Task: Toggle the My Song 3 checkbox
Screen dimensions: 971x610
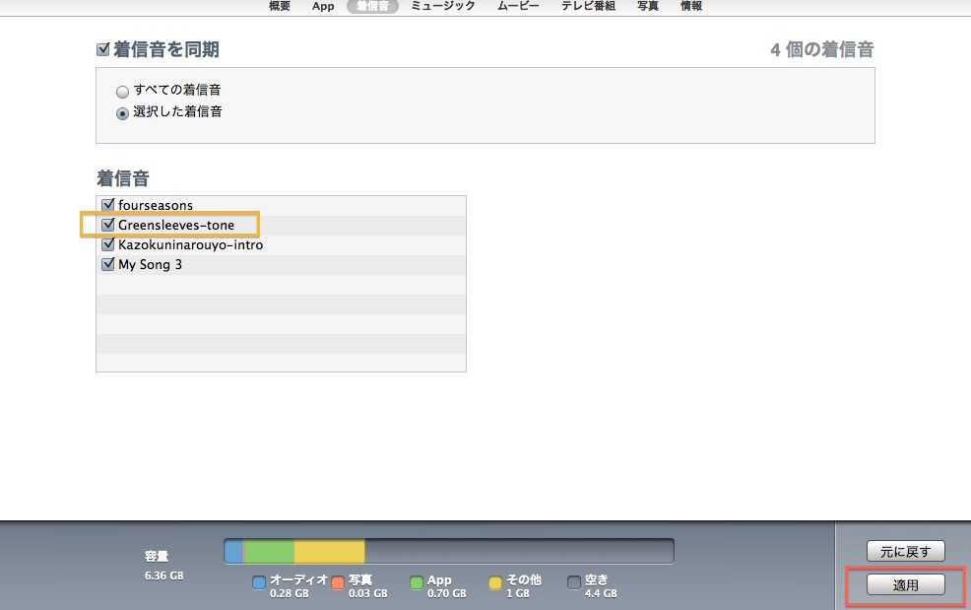Action: 108,264
